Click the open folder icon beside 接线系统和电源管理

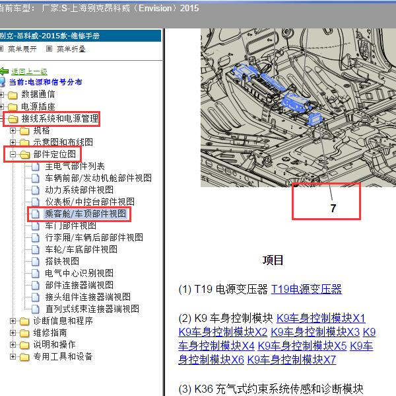pyautogui.click(x=13, y=119)
